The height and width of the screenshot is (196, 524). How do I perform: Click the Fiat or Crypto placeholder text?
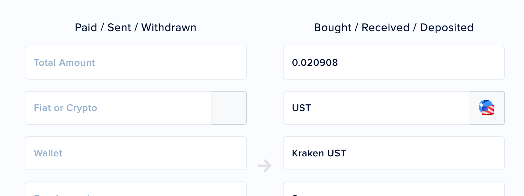pos(65,108)
